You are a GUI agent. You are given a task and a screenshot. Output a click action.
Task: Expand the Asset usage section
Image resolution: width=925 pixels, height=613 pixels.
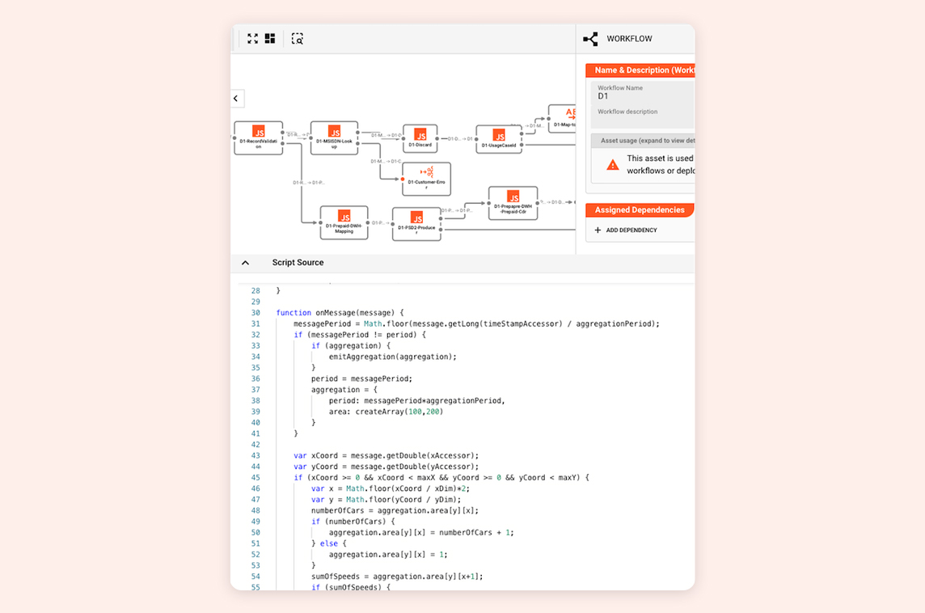[x=643, y=141]
